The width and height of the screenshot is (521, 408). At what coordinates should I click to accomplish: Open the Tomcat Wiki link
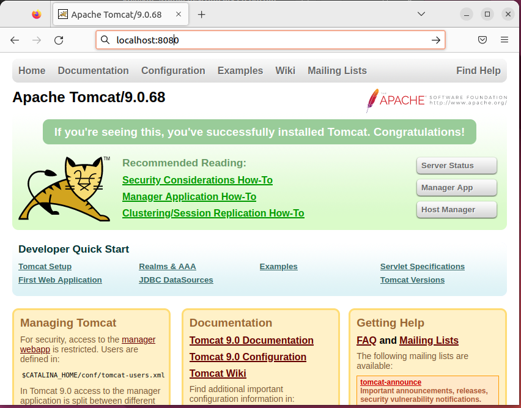[x=218, y=374]
